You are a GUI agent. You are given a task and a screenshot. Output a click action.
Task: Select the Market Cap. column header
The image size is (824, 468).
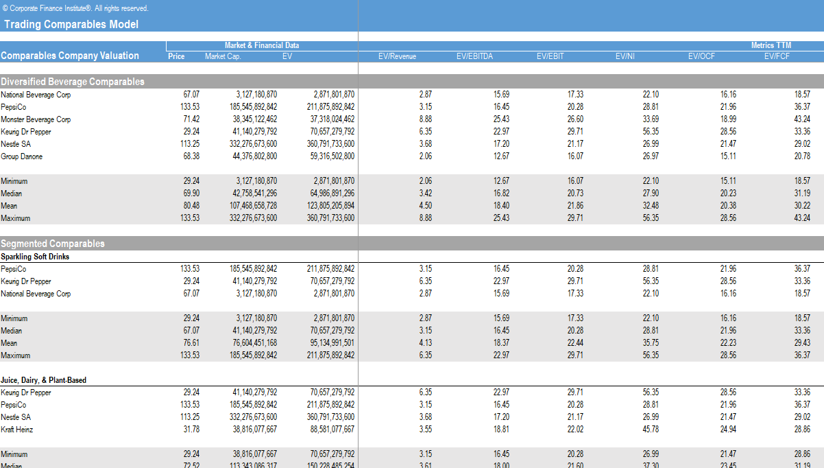click(x=223, y=56)
